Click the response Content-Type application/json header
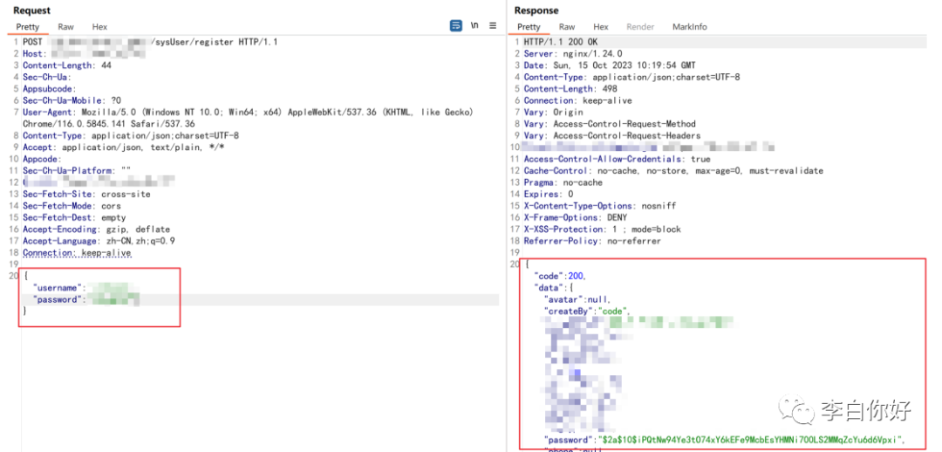This screenshot has height=452, width=942. (x=631, y=77)
